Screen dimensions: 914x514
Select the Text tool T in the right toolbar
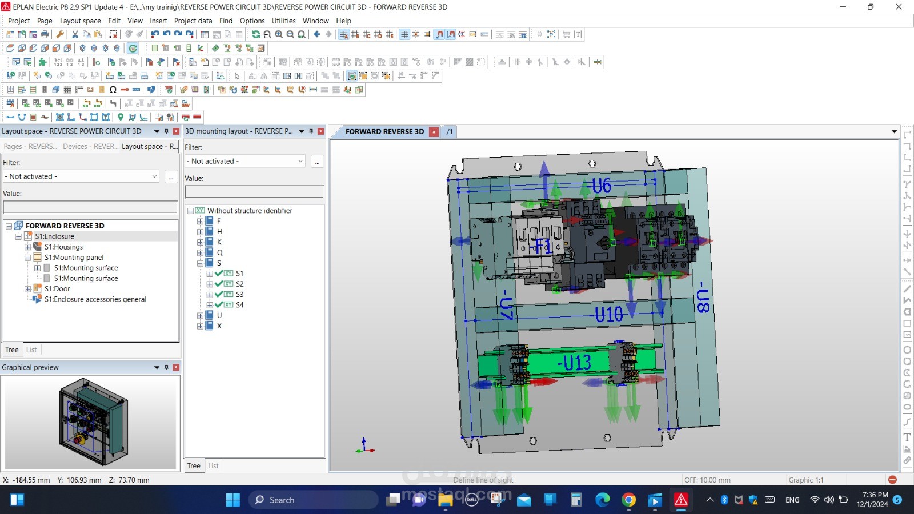point(907,437)
